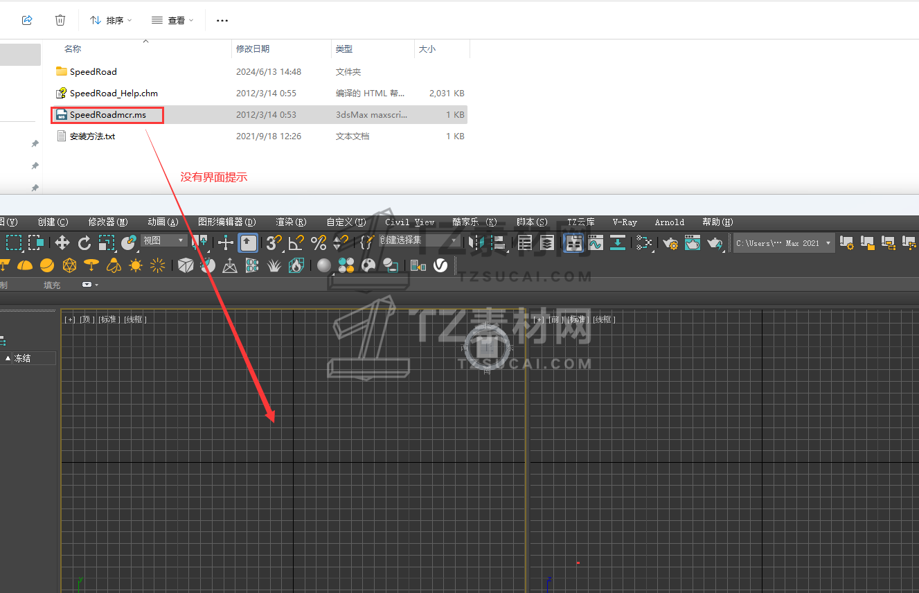The height and width of the screenshot is (593, 919).
Task: Open the Rendered Frame Window
Action: 693,242
